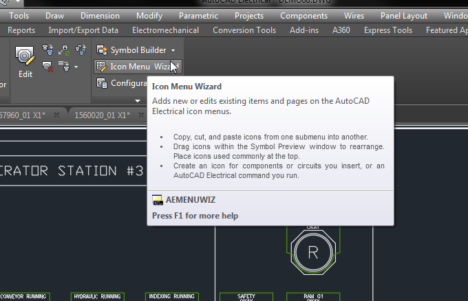Click the Symbol Builder icon

pyautogui.click(x=102, y=50)
